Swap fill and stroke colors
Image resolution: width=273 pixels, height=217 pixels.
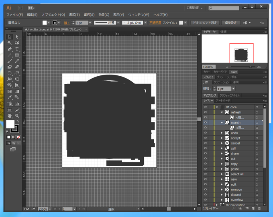coord(18,121)
